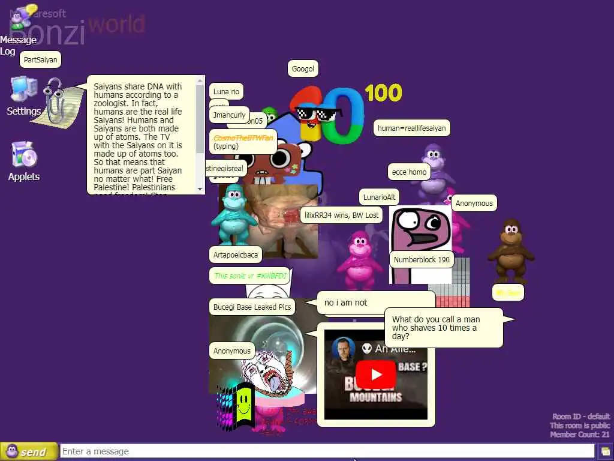
Task: Click the Numberblock 190 name tag
Action: [x=422, y=259]
